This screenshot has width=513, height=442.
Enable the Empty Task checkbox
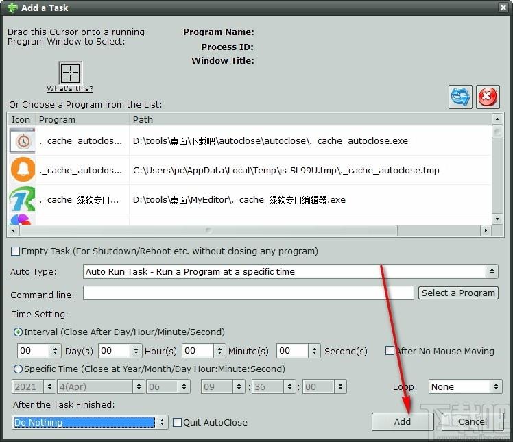point(15,251)
